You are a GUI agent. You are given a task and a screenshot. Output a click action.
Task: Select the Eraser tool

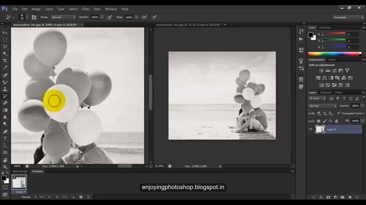tap(5, 103)
